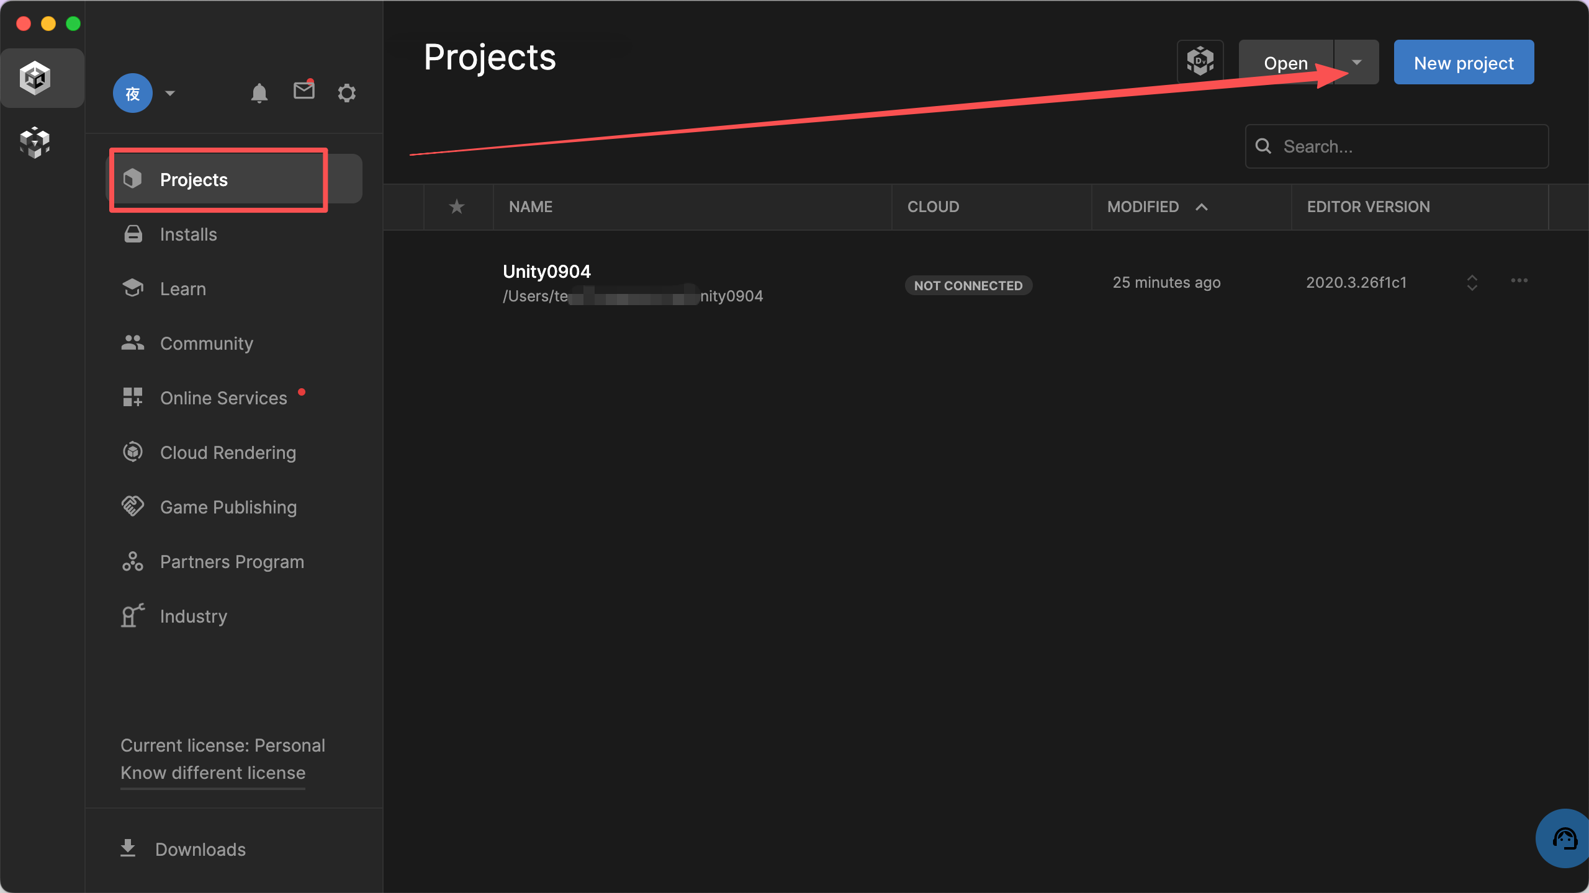Image resolution: width=1589 pixels, height=893 pixels.
Task: Open Cloud Rendering section
Action: click(234, 453)
